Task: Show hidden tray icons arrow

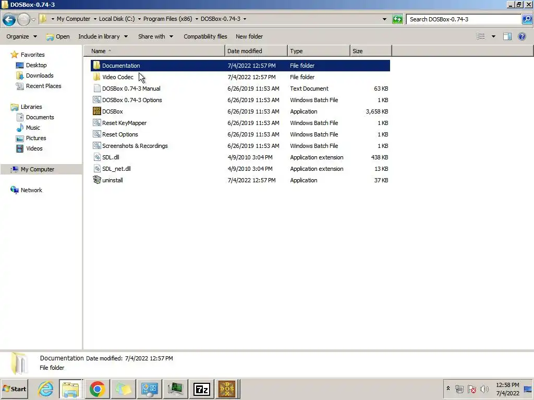Action: (x=448, y=389)
